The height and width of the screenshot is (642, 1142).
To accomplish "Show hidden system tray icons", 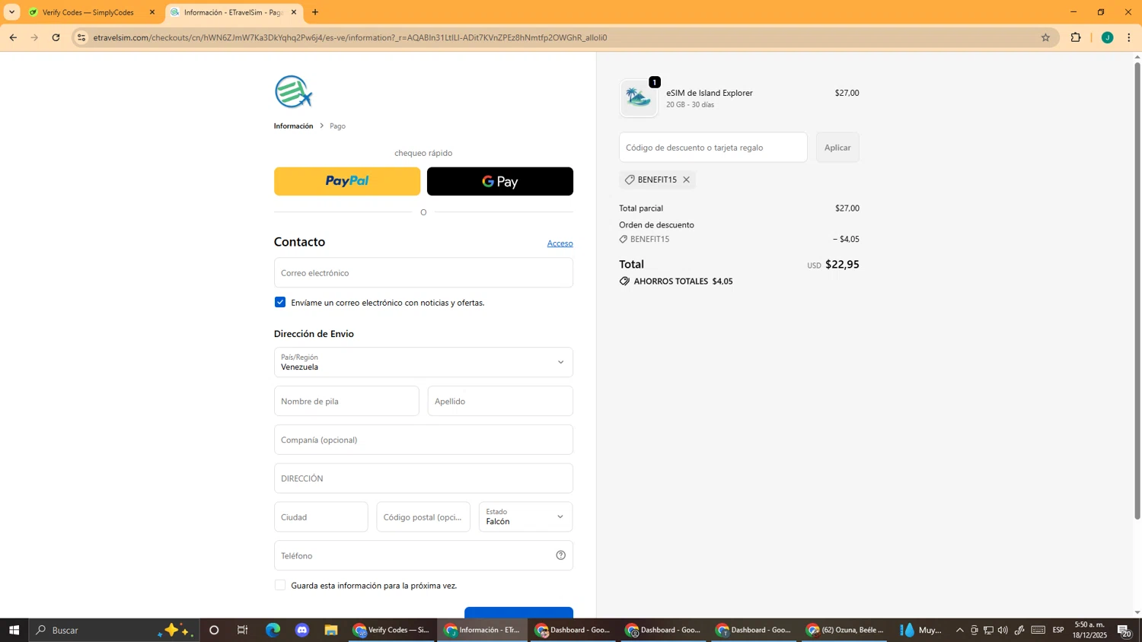I will (959, 630).
